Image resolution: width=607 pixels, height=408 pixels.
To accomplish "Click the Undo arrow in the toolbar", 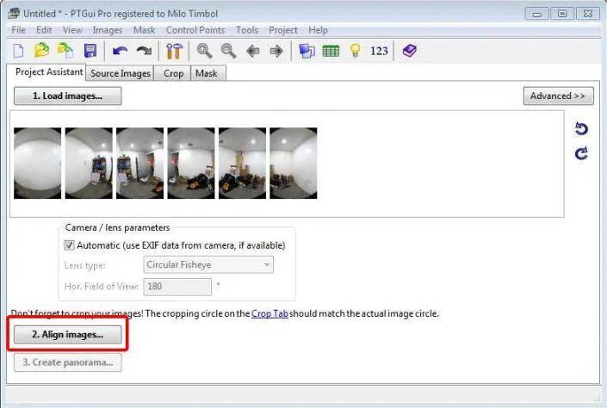I will 120,52.
